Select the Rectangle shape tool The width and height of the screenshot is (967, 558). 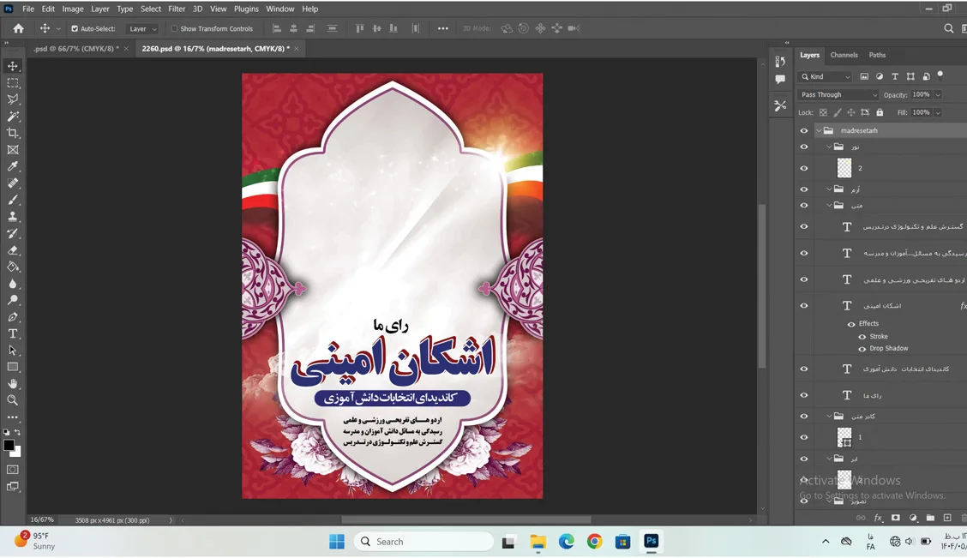(12, 367)
